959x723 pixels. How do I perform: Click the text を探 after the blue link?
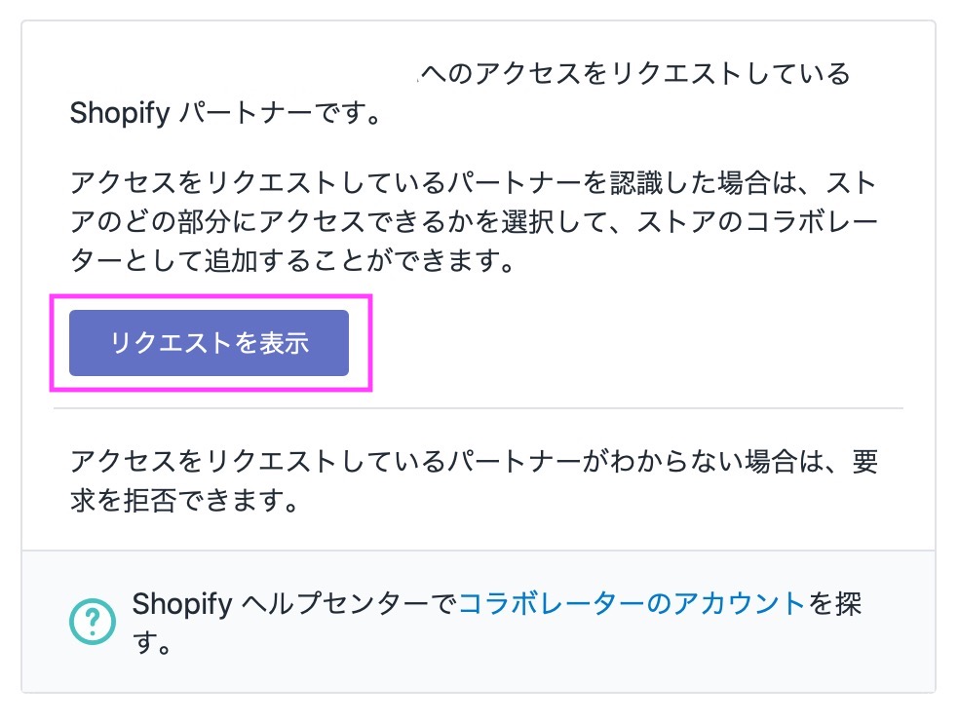pos(834,604)
